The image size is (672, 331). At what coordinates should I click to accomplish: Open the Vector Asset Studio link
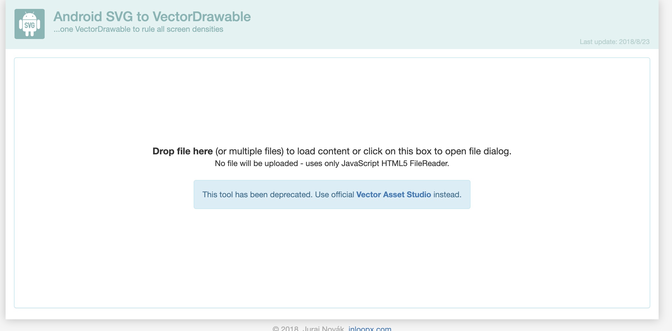click(393, 194)
